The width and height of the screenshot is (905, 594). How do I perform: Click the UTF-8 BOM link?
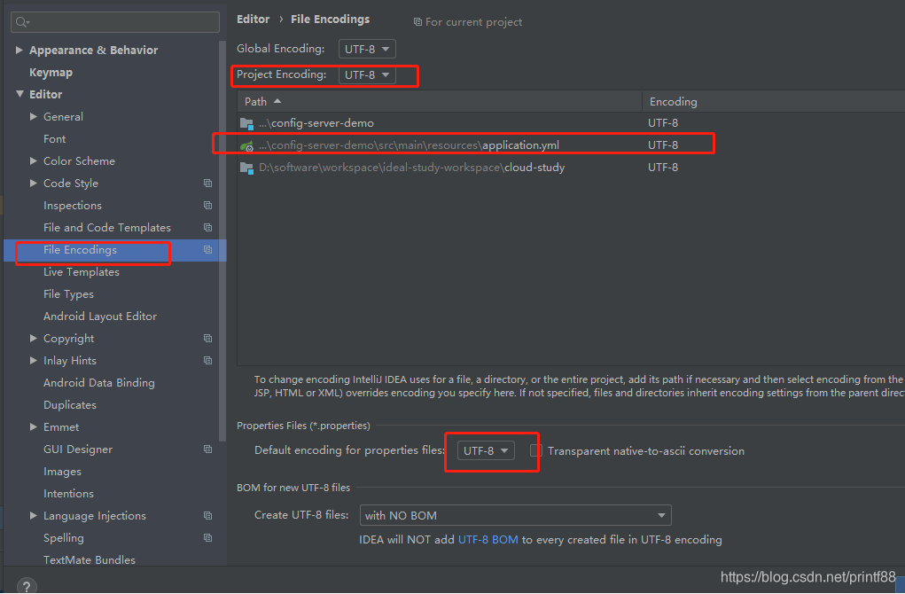coord(488,540)
